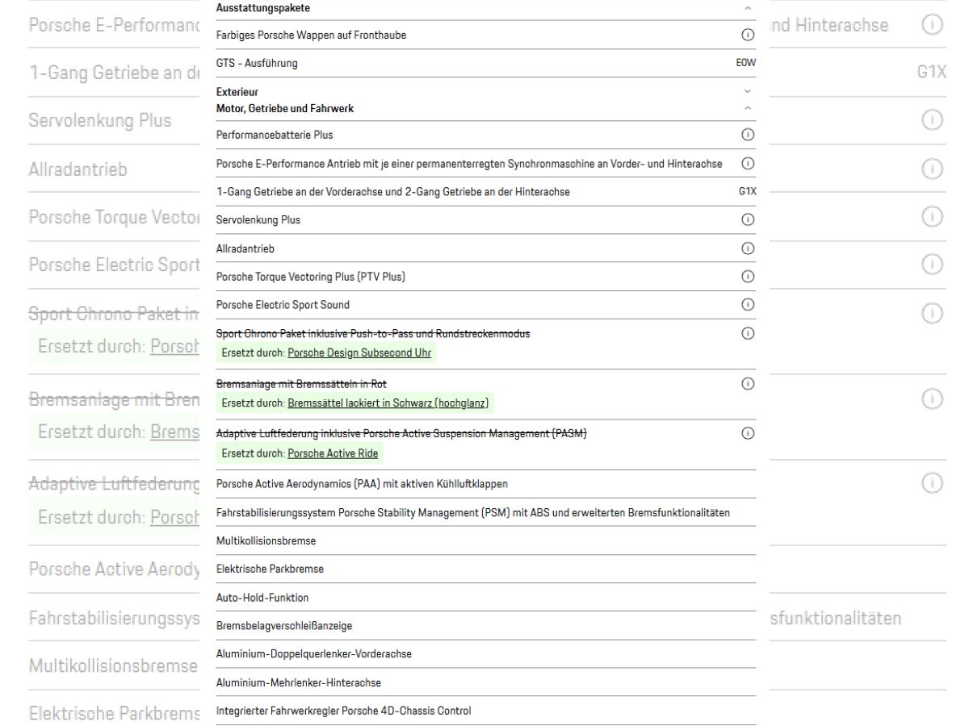View info on Adaptive Luftfederung entry
This screenshot has width=969, height=726.
(x=747, y=433)
